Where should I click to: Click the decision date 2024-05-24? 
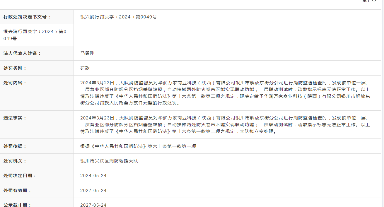[x=93, y=176]
